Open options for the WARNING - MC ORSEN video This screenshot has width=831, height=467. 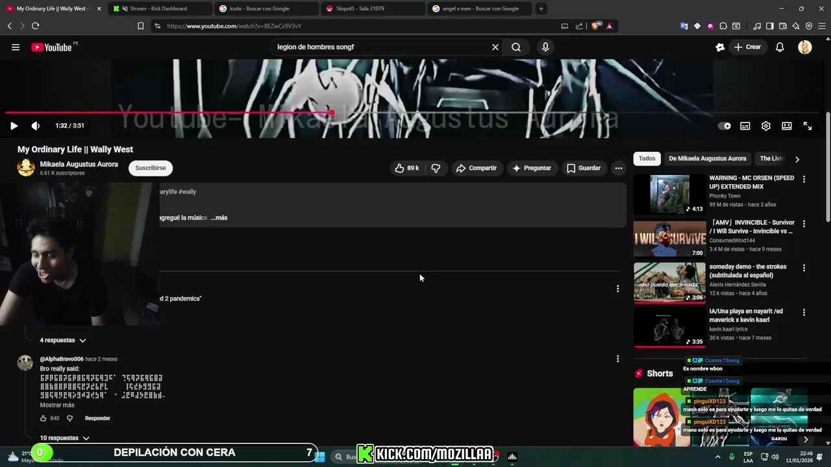pos(804,179)
